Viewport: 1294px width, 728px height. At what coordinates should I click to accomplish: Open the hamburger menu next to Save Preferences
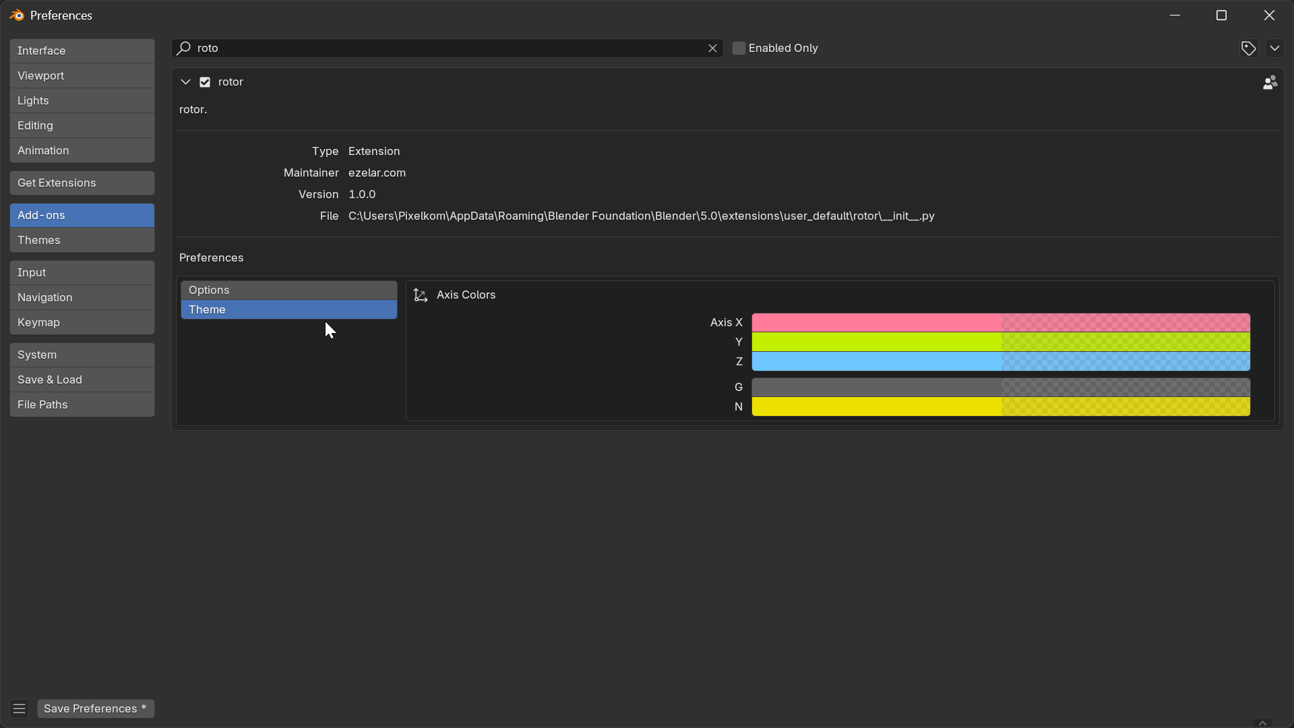coord(18,708)
